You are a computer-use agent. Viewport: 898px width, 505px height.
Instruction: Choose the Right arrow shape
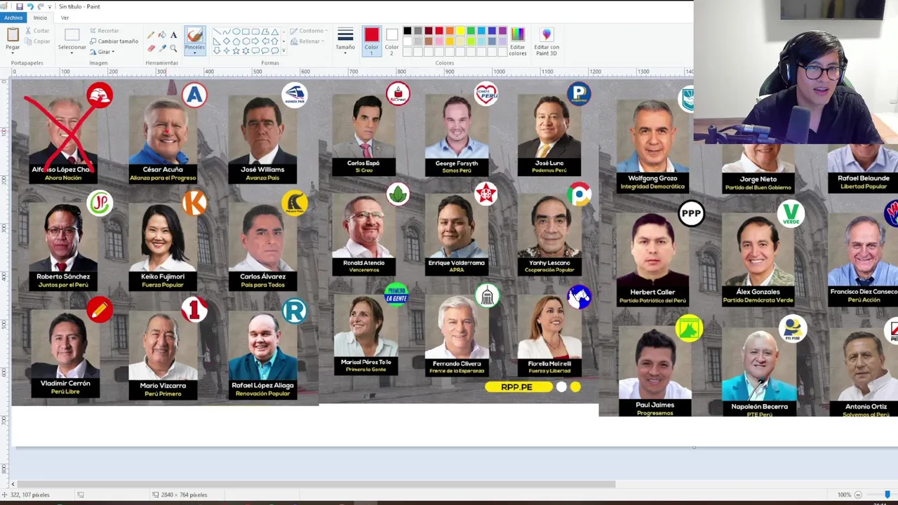(255, 41)
